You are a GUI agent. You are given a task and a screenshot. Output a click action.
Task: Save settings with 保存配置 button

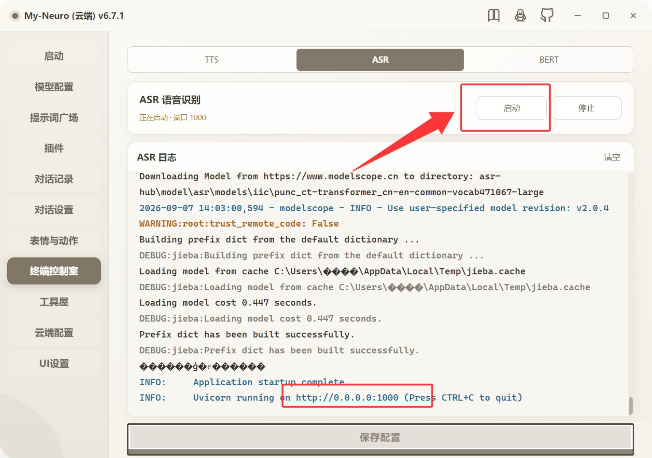(x=381, y=437)
